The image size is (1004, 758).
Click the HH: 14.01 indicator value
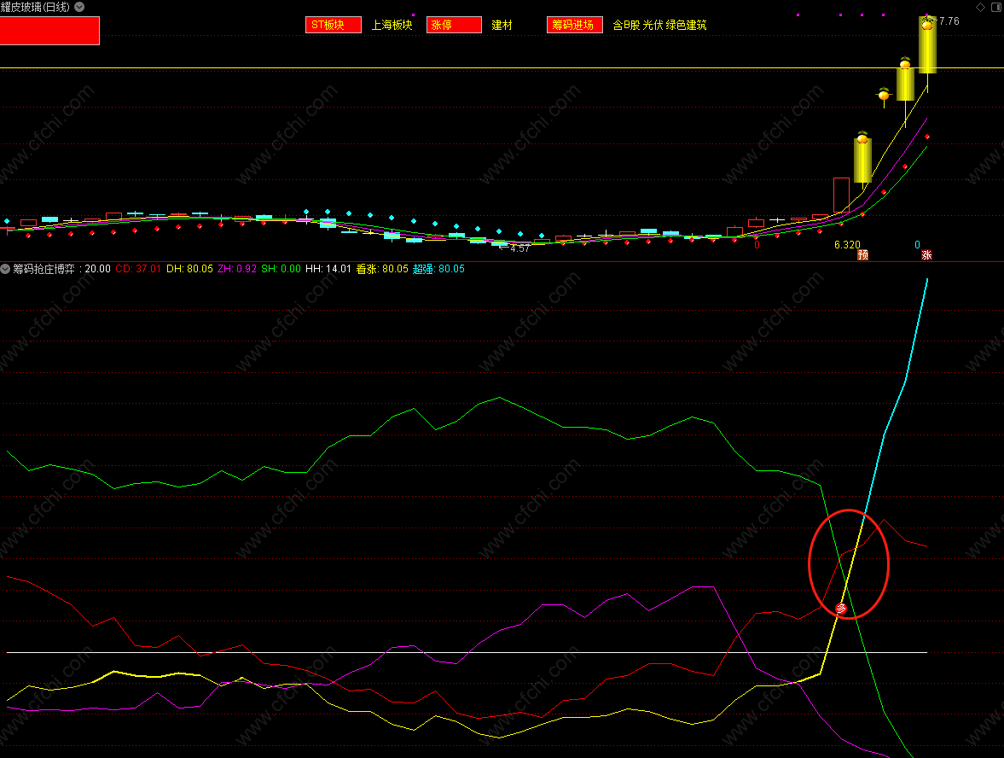coord(328,269)
